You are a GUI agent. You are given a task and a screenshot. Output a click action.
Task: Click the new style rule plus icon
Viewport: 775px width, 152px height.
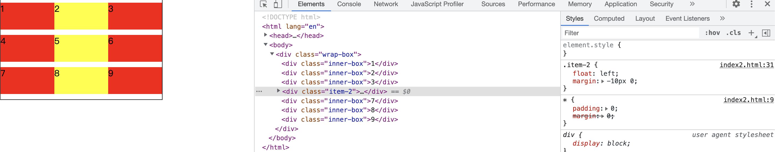(752, 33)
